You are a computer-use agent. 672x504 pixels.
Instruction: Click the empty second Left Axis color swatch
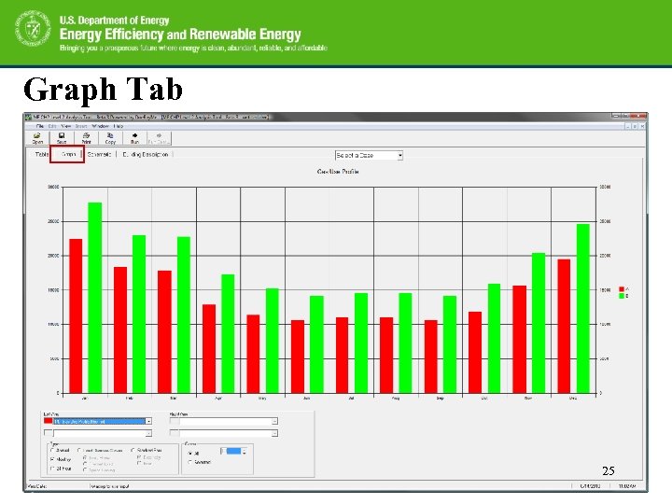48,433
